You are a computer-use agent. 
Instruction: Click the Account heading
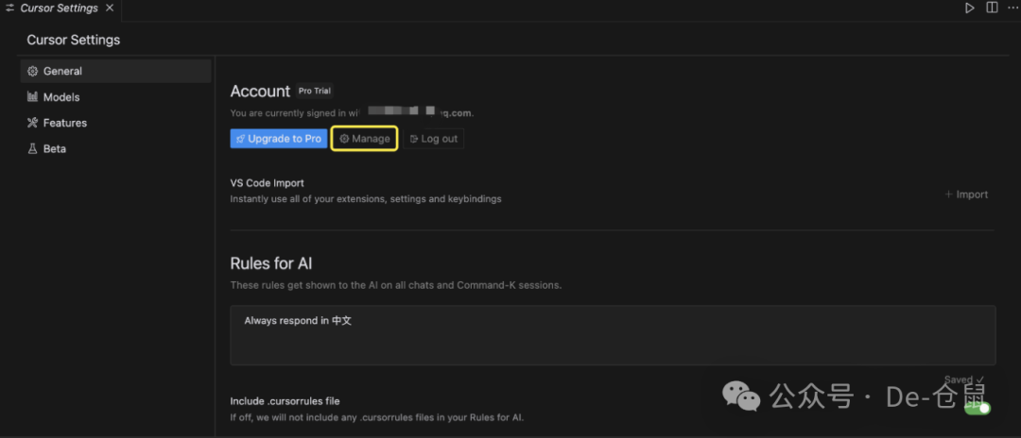tap(261, 91)
